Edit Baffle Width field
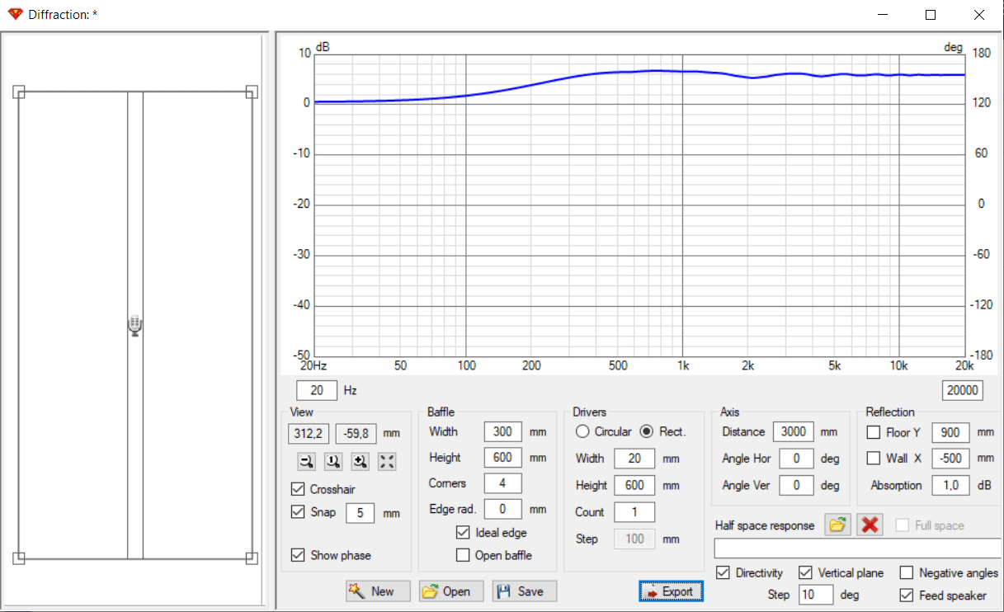The height and width of the screenshot is (612, 1004). (503, 431)
